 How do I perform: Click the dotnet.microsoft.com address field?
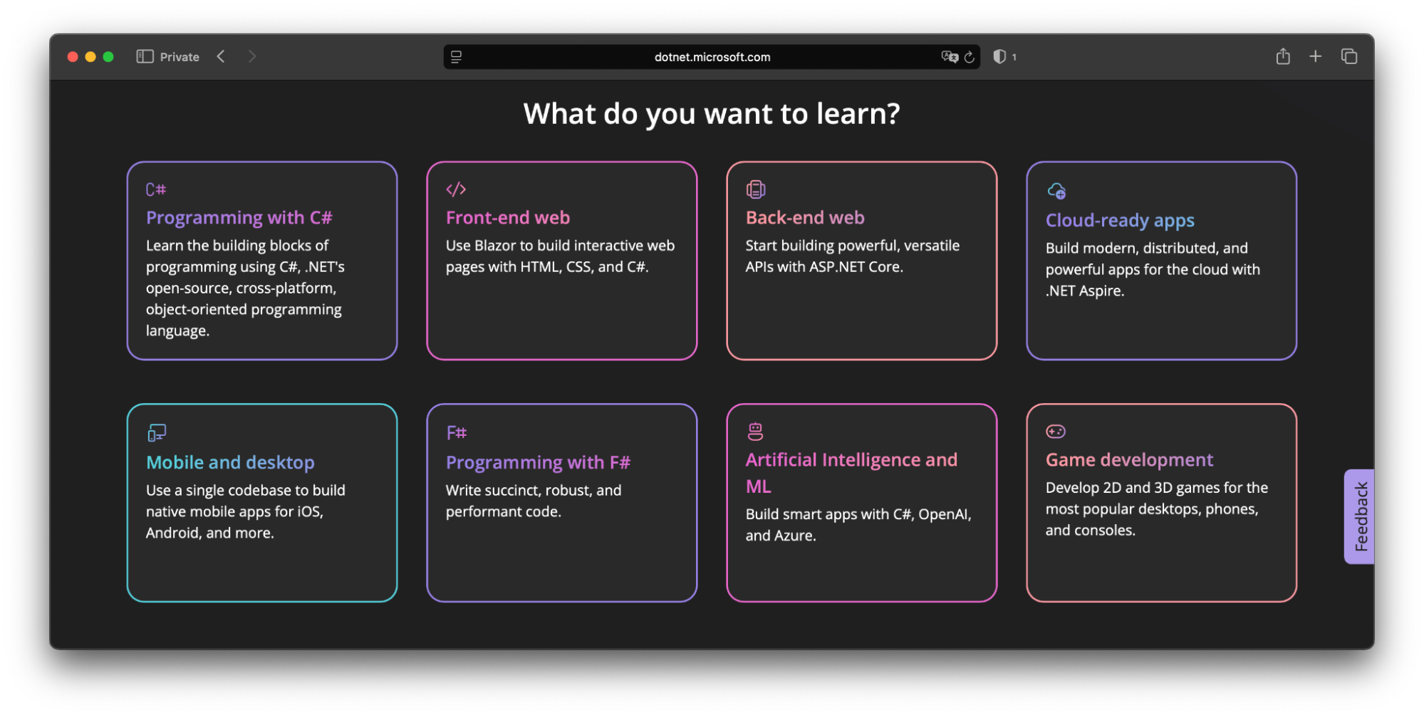tap(712, 57)
